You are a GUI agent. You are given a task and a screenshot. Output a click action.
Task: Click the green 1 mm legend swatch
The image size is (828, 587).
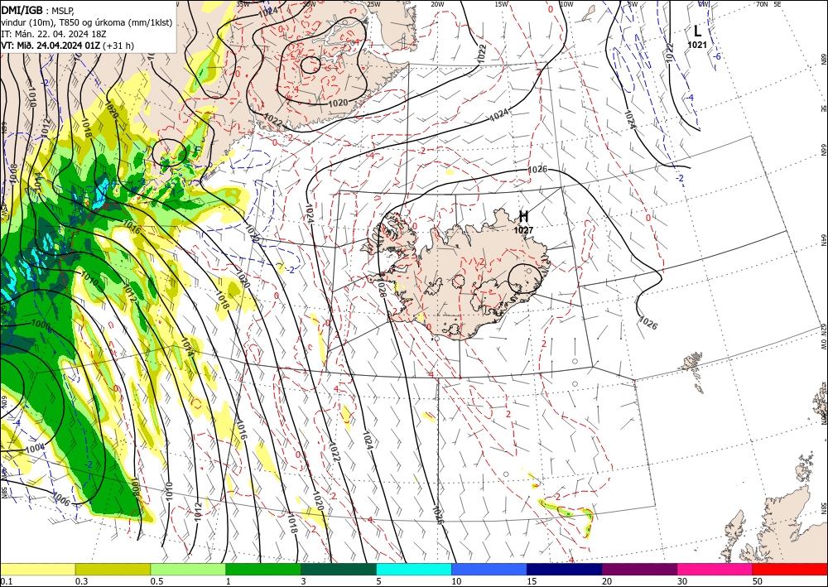tap(263, 569)
